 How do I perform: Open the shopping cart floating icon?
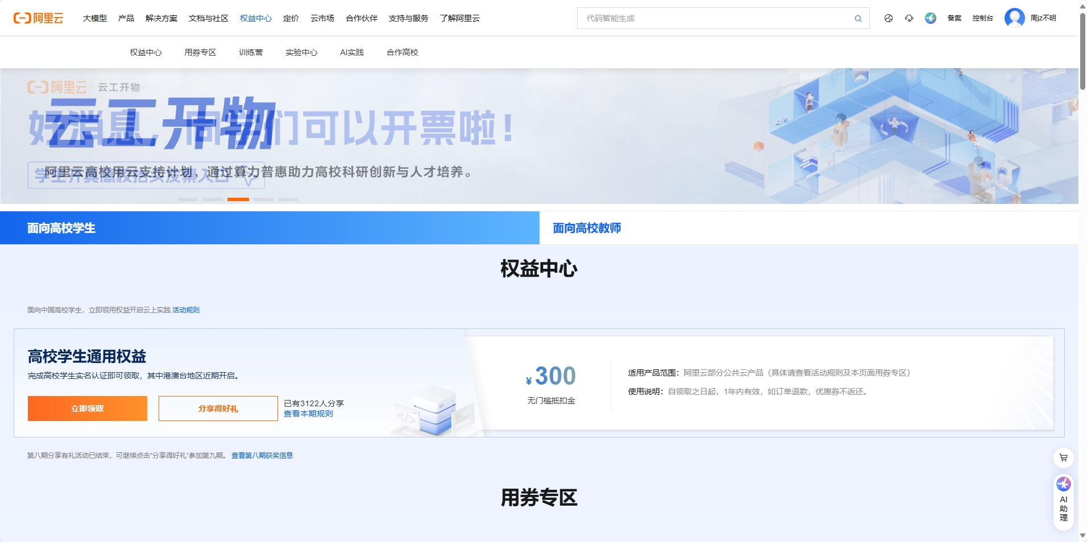(1063, 457)
